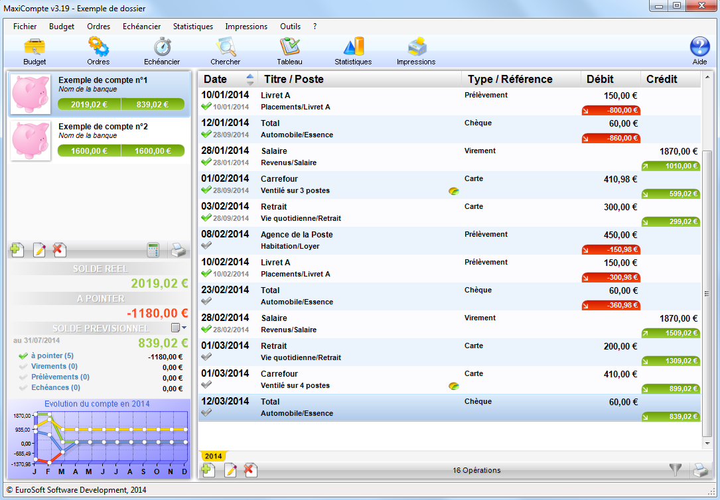720x500 pixels.
Task: Open the Fichier menu
Action: click(25, 27)
